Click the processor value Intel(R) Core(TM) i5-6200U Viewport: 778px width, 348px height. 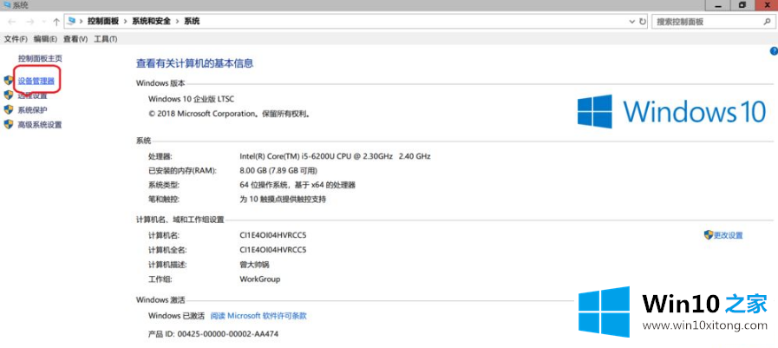[x=335, y=156]
